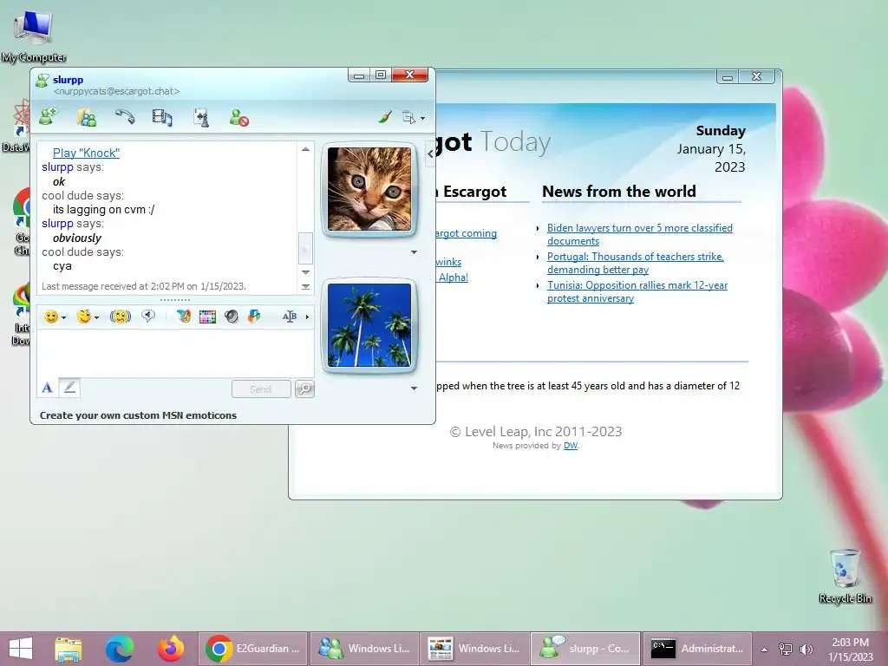
Task: Click the palm trees display picture
Action: pyautogui.click(x=369, y=325)
